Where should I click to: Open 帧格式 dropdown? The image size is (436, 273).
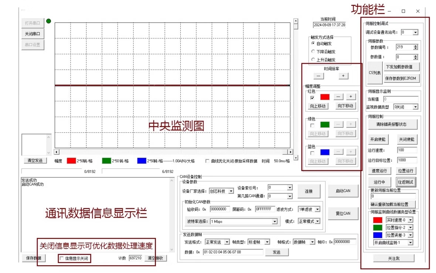(x=312, y=242)
